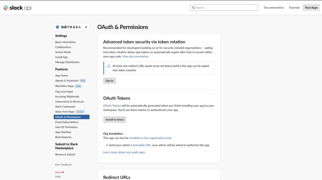This screenshot has width=322, height=180.
Task: Click Install to iimon button
Action: pos(115,120)
